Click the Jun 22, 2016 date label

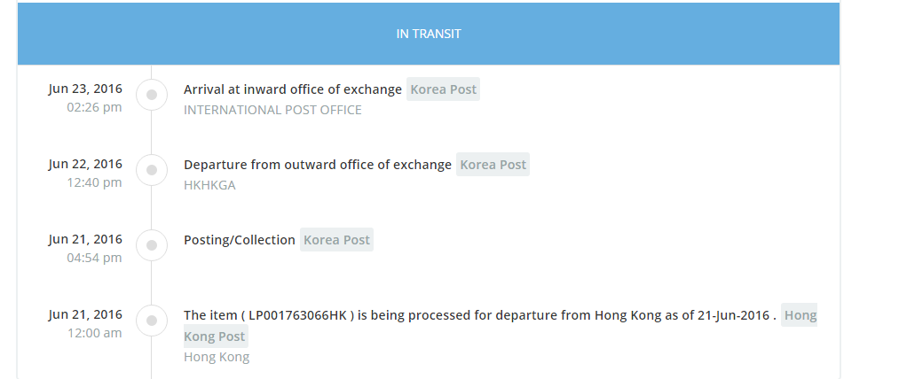[x=85, y=164]
